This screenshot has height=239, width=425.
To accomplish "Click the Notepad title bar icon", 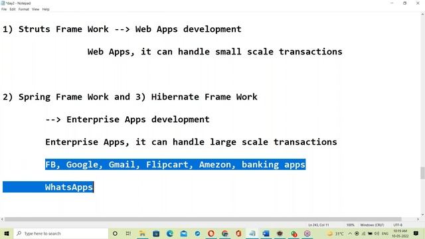I will point(3,3).
